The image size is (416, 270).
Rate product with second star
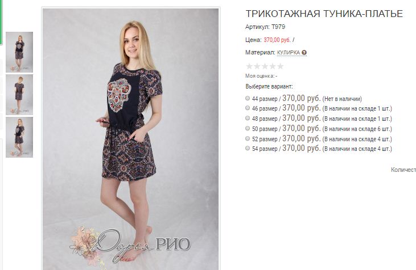[x=257, y=66]
